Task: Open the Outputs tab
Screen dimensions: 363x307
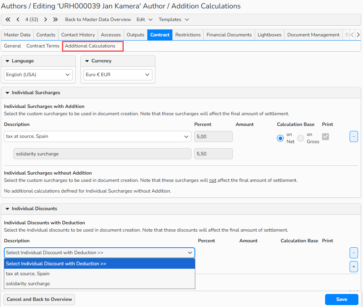Action: tap(136, 35)
